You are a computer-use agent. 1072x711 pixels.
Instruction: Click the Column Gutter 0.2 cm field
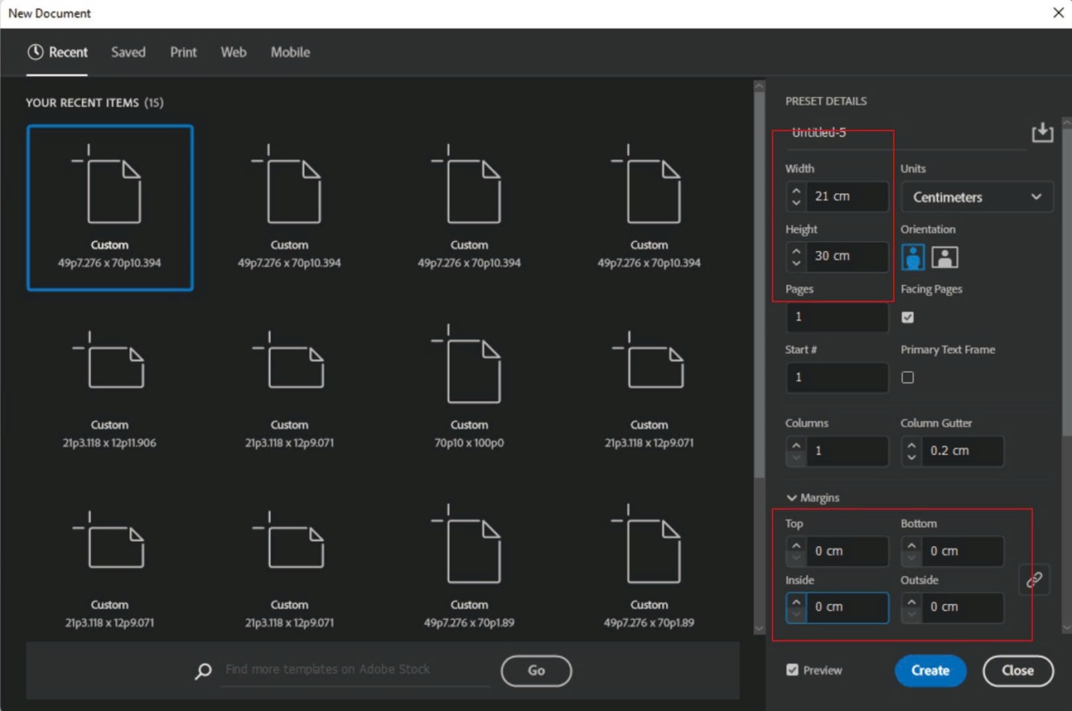[962, 451]
